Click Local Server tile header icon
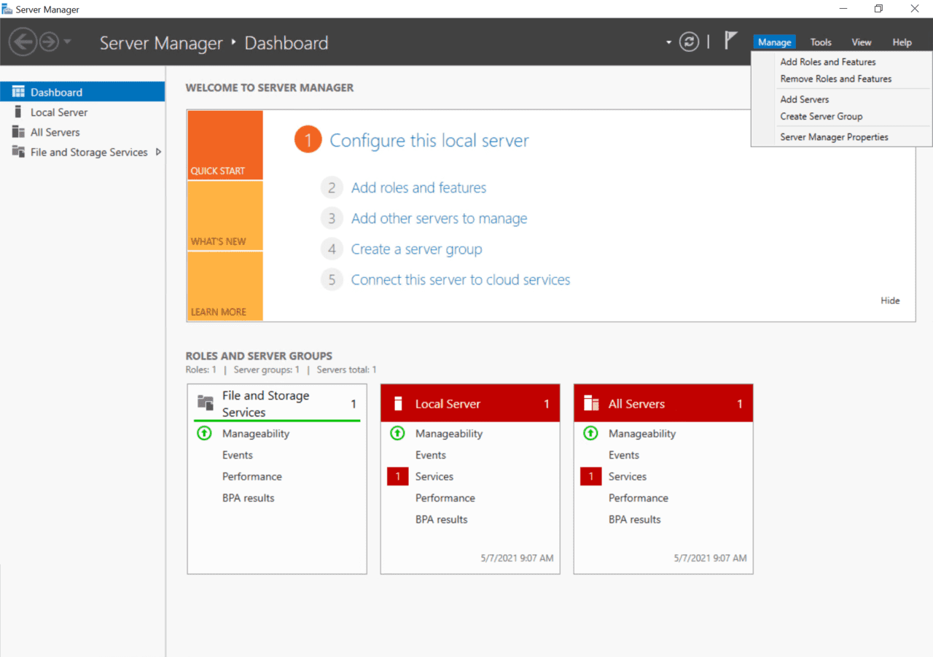Viewport: 933px width, 657px height. [398, 403]
